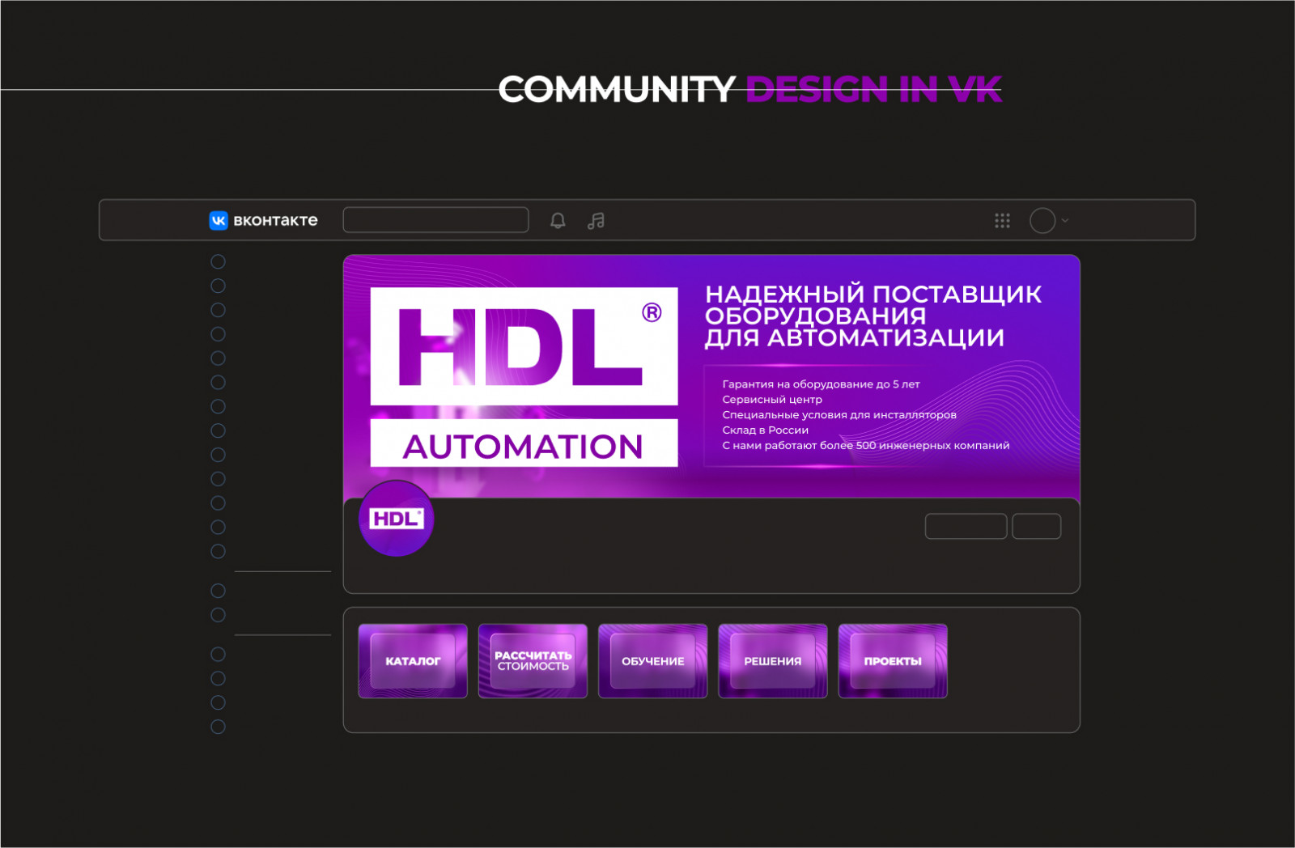
Task: Click the VK logo icon
Action: (x=219, y=220)
